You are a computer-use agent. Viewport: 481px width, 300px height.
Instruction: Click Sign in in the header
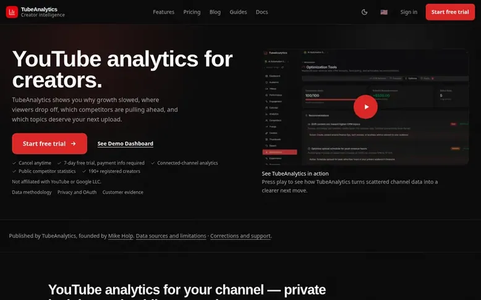click(409, 12)
